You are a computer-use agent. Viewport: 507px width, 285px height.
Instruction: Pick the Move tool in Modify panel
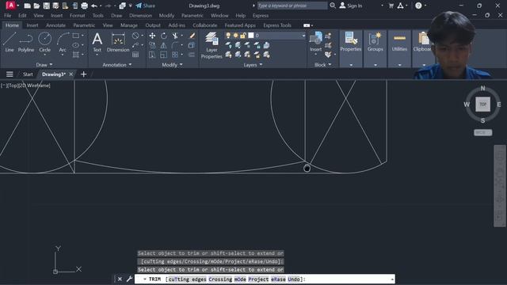tap(152, 36)
